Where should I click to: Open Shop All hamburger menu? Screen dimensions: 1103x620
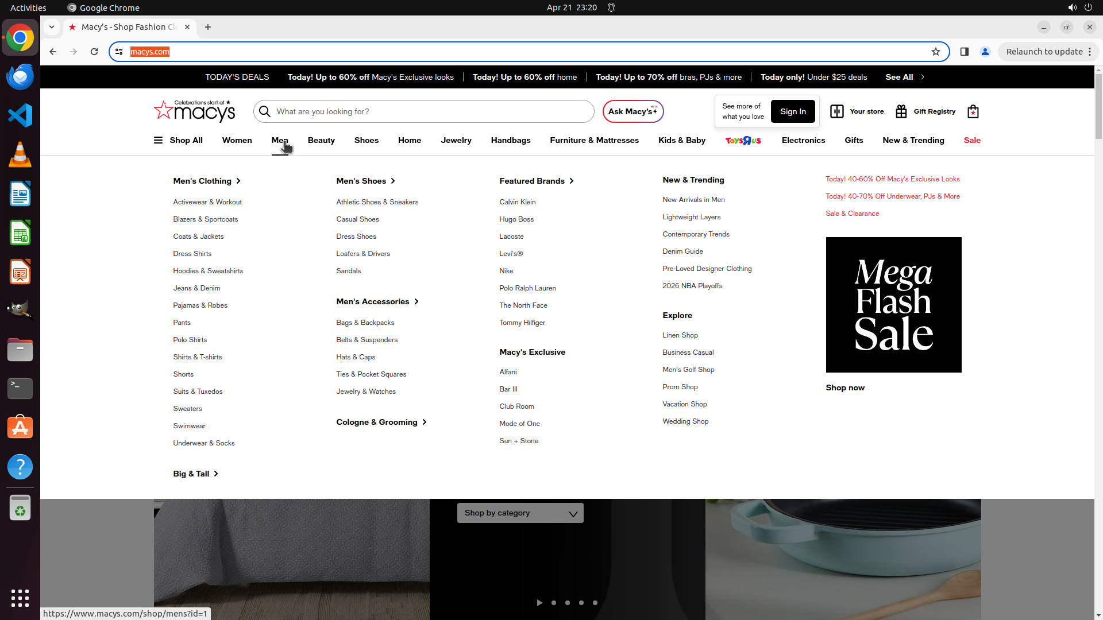[x=159, y=140]
